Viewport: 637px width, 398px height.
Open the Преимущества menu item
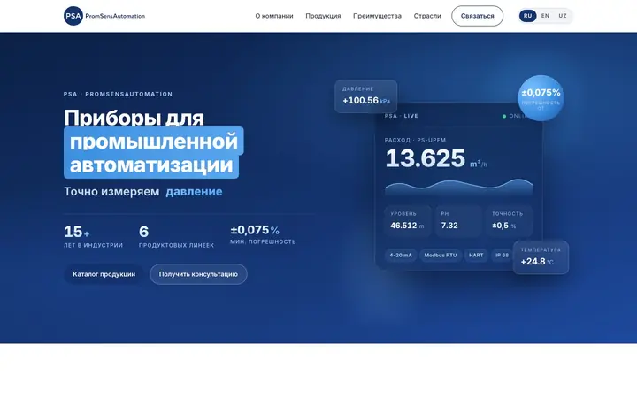click(377, 16)
